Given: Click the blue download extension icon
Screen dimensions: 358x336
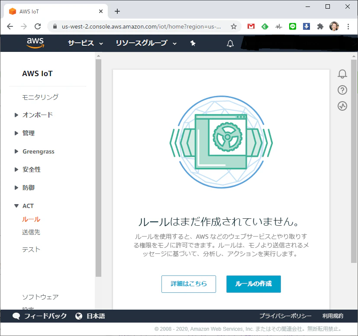Looking at the screenshot, I should 306,26.
